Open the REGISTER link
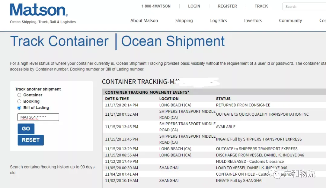 227,6
